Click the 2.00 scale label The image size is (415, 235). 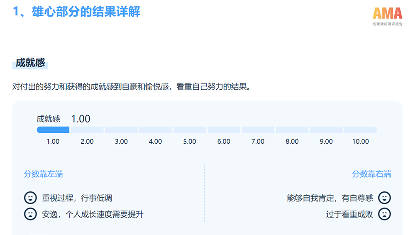pyautogui.click(x=87, y=142)
